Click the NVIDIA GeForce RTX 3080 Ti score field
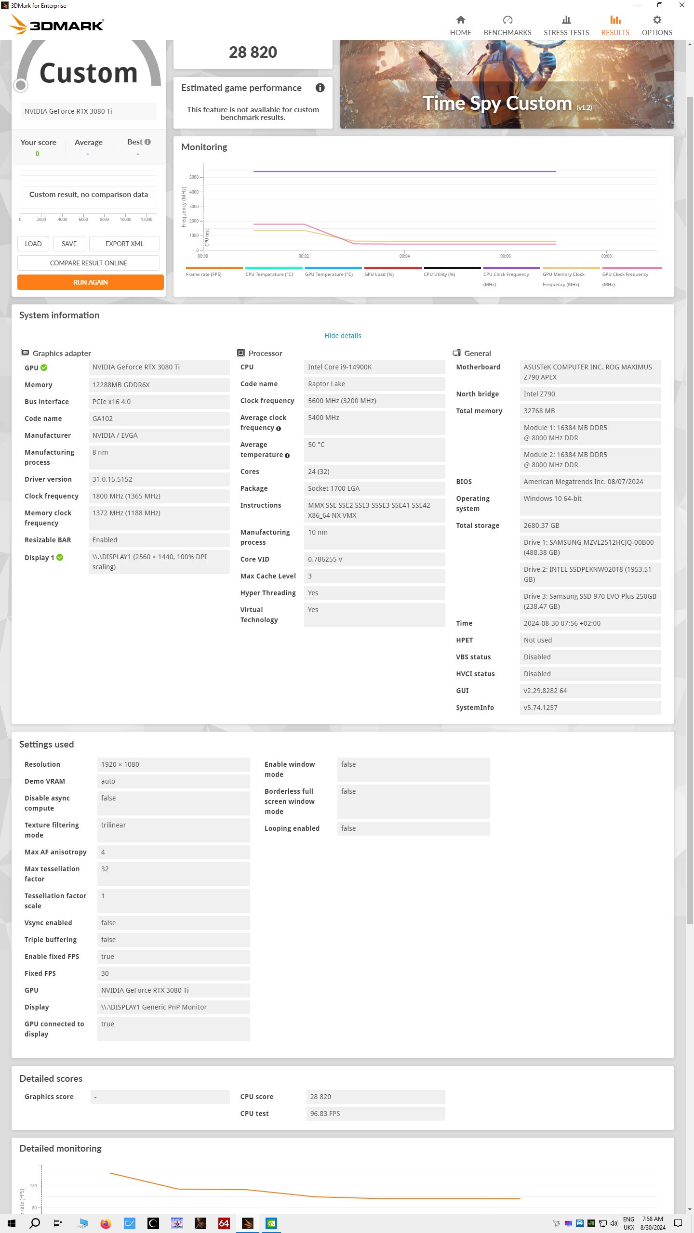 [x=88, y=111]
